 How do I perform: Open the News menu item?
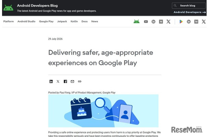[95, 21]
